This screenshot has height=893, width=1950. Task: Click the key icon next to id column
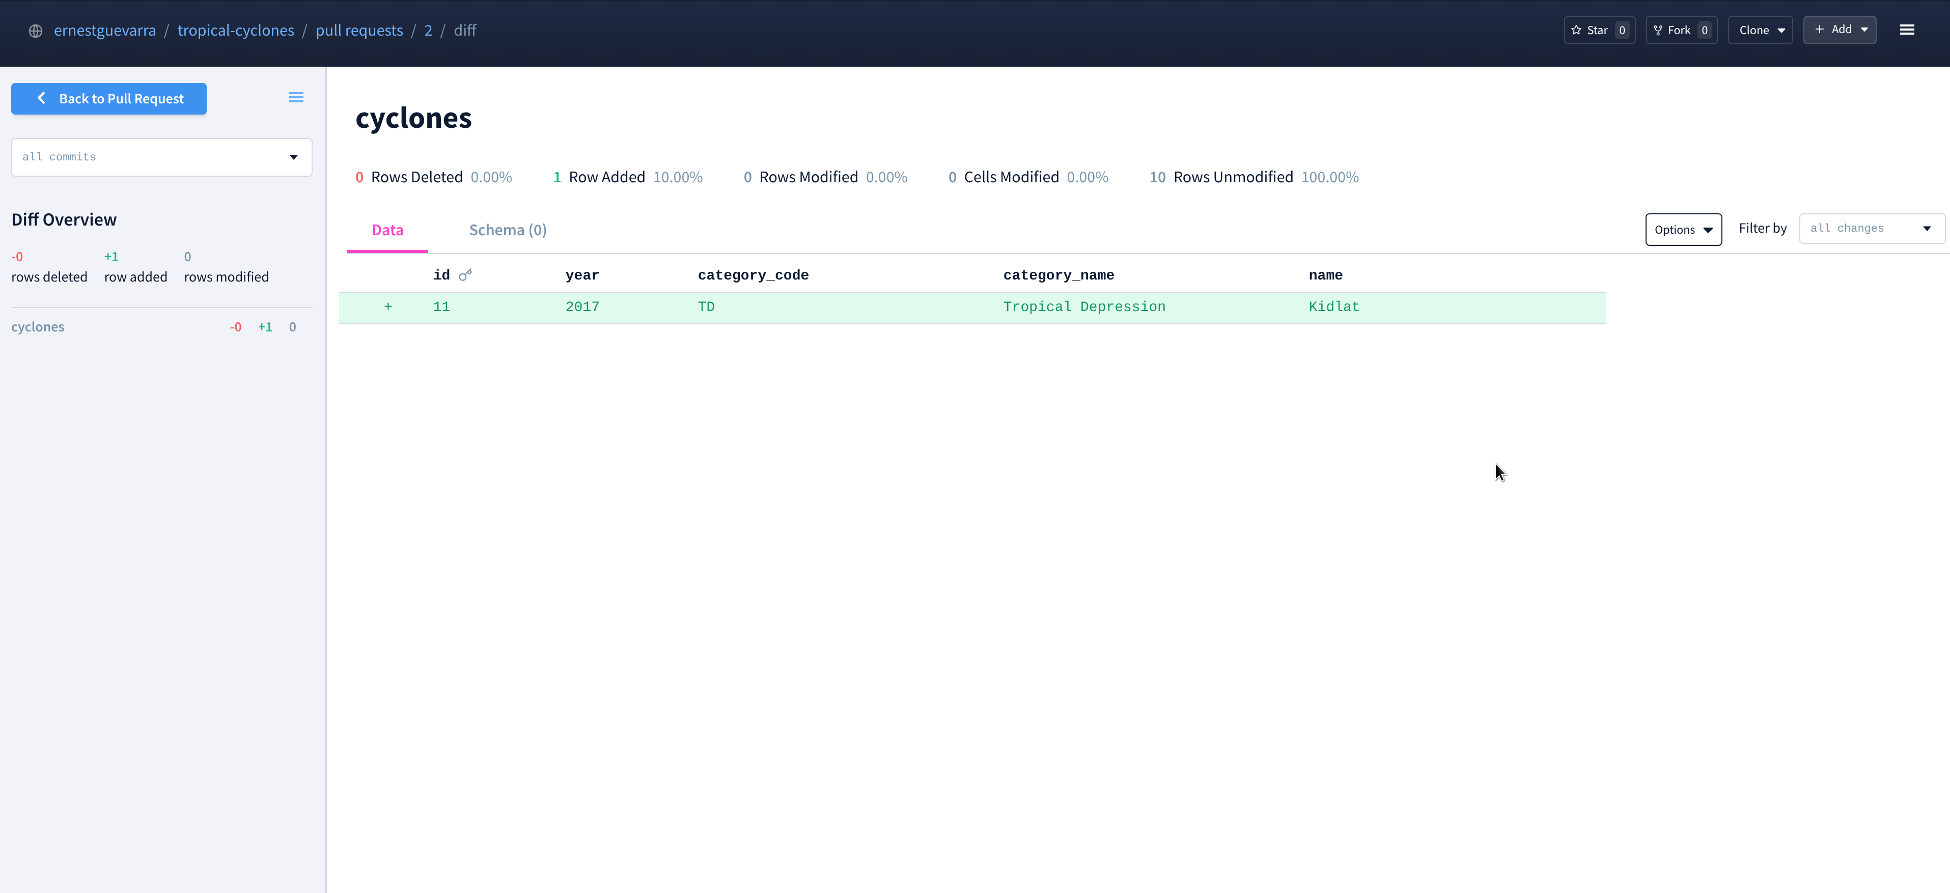pos(465,275)
